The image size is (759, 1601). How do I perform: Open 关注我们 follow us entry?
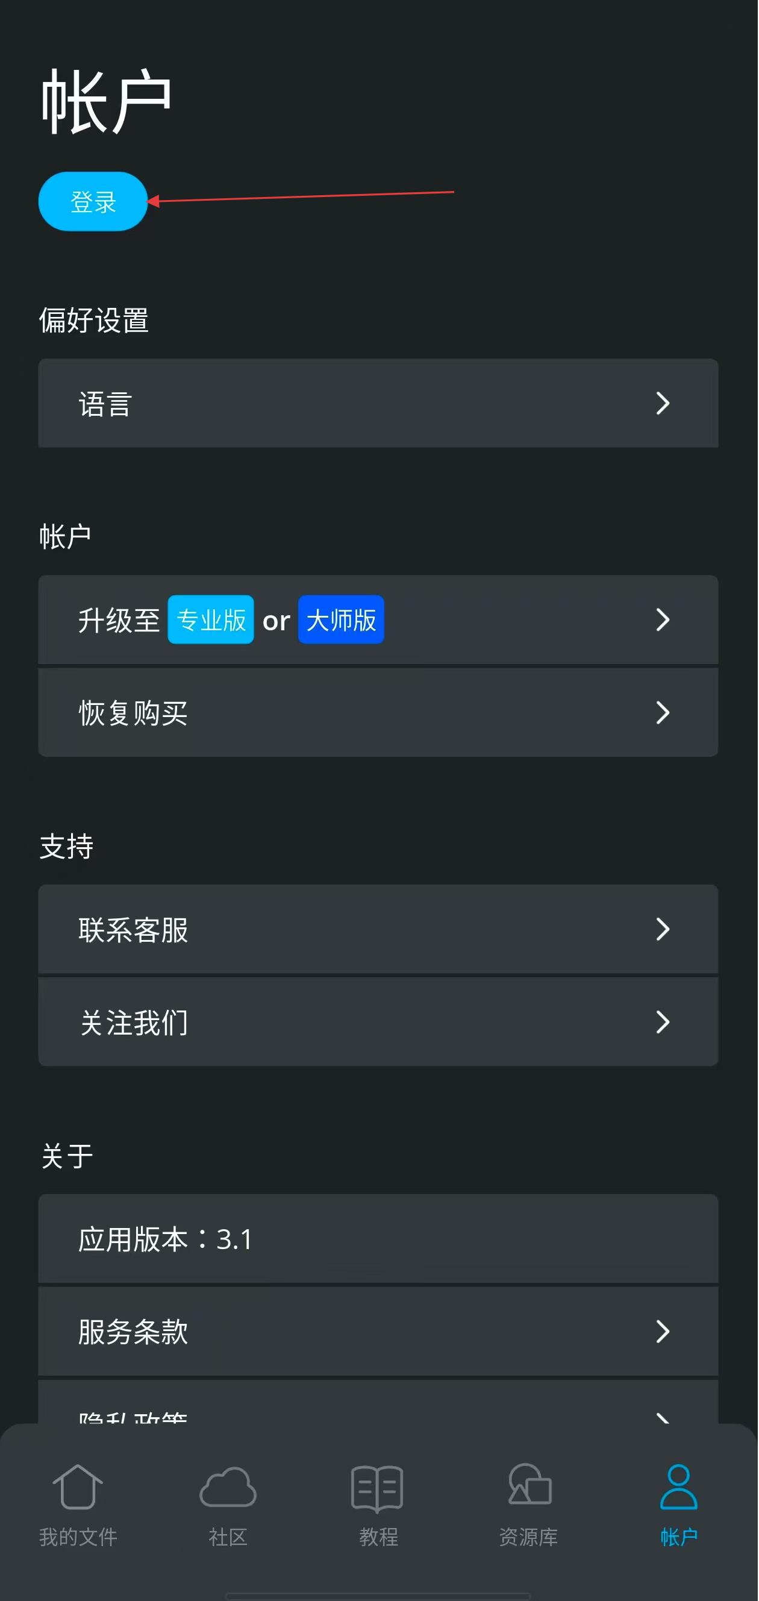click(x=134, y=1023)
